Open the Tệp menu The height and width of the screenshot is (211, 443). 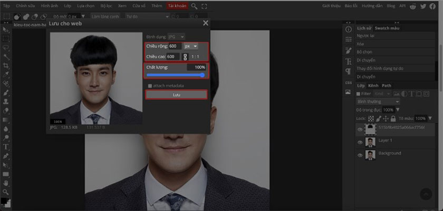6,6
